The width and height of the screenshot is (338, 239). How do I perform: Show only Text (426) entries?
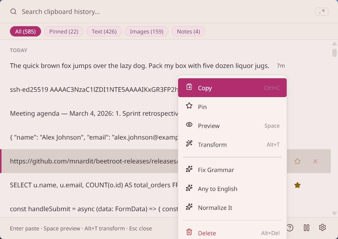pyautogui.click(x=104, y=31)
